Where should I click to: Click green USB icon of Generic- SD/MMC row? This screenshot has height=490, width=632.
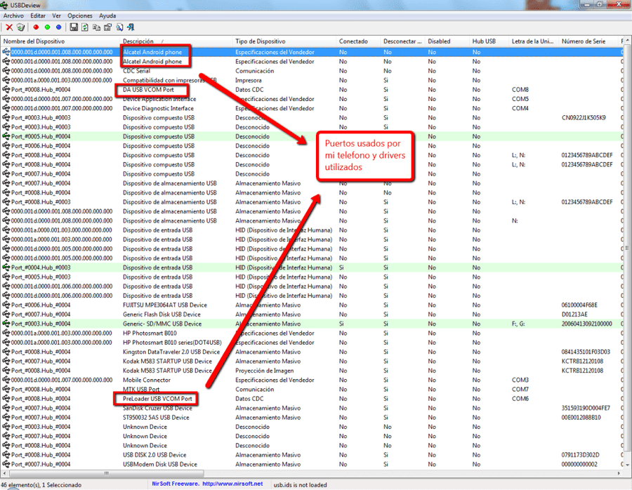[x=6, y=324]
